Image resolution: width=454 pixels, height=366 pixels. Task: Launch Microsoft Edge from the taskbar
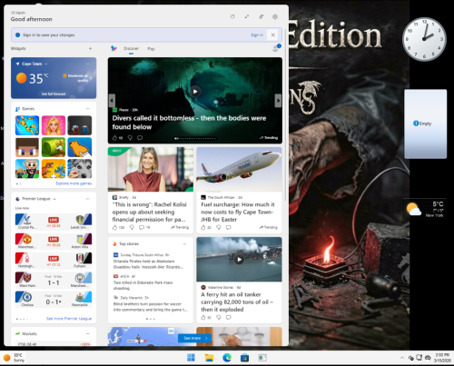point(227,358)
